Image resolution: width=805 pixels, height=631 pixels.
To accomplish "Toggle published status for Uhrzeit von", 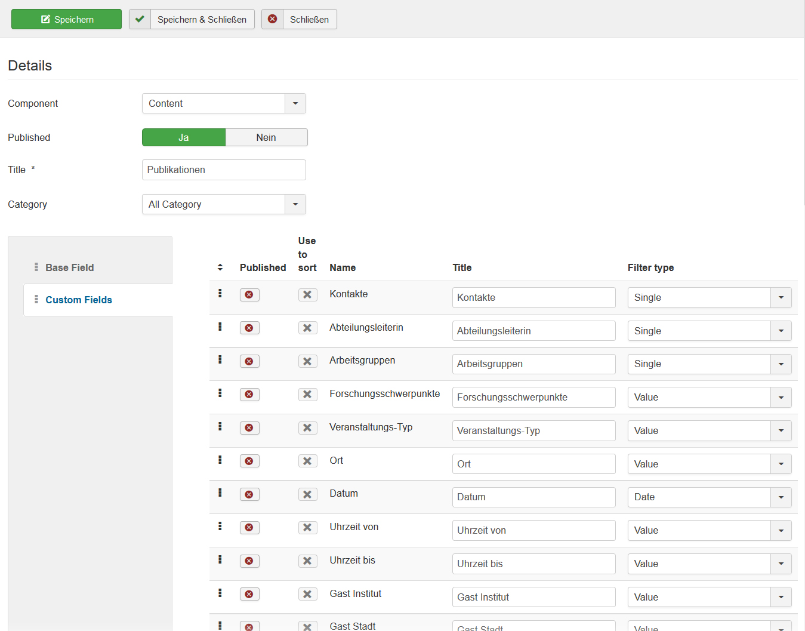I will [x=249, y=528].
